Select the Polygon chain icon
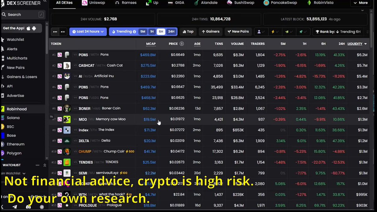The height and width of the screenshot is (212, 377). (x=3, y=153)
